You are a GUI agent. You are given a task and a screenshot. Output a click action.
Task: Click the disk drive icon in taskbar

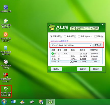tap(32, 102)
